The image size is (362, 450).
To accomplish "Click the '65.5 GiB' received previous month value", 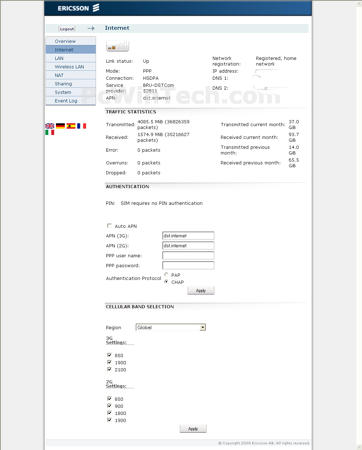I will click(294, 163).
